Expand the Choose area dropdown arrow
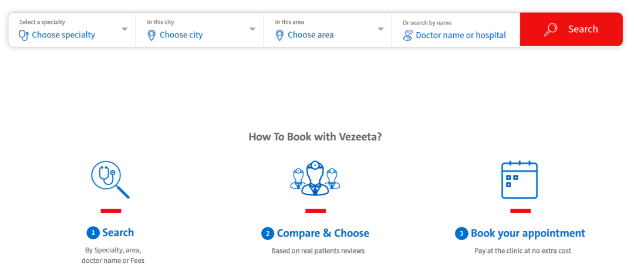This screenshot has width=634, height=278. coord(380,29)
